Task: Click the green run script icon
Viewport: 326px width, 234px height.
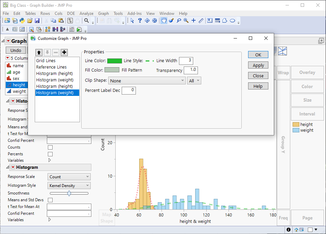Action: (x=79, y=30)
